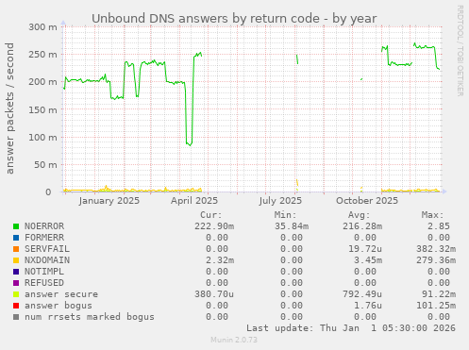
Task: Click the deep April dip in the NOERROR line
Action: 189,143
